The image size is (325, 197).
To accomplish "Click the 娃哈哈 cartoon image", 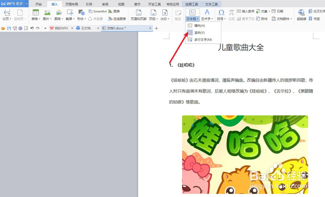I will click(245, 155).
